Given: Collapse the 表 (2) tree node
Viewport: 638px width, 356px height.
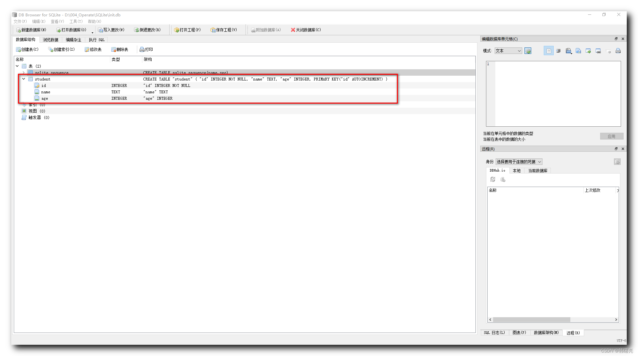Looking at the screenshot, I should (17, 66).
